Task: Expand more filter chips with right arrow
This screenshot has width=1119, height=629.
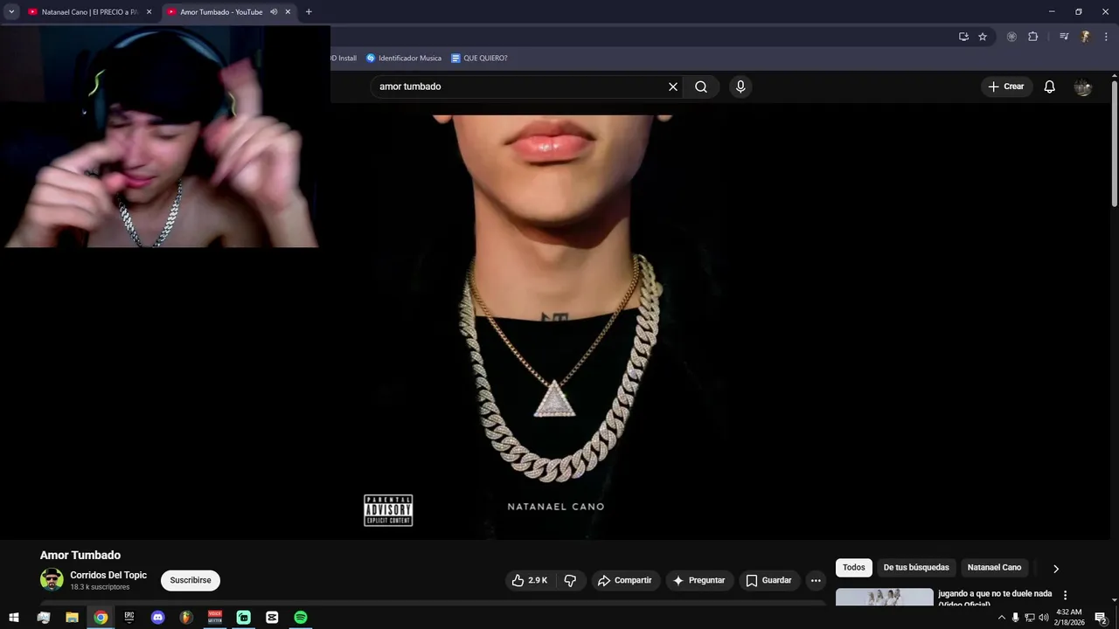Action: 1055,568
